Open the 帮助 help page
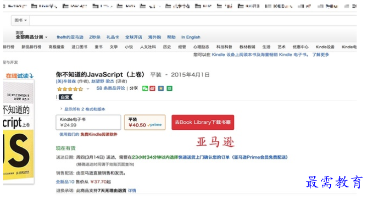This screenshot has height=198, width=367. coord(171,37)
